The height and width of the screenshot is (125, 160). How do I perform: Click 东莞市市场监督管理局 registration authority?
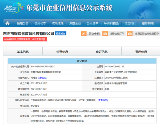point(116,83)
